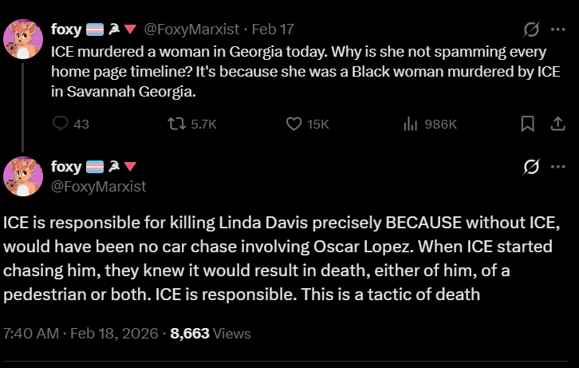View analytics icon showing 986K views
Viewport: 579px width, 368px height.
coord(410,124)
